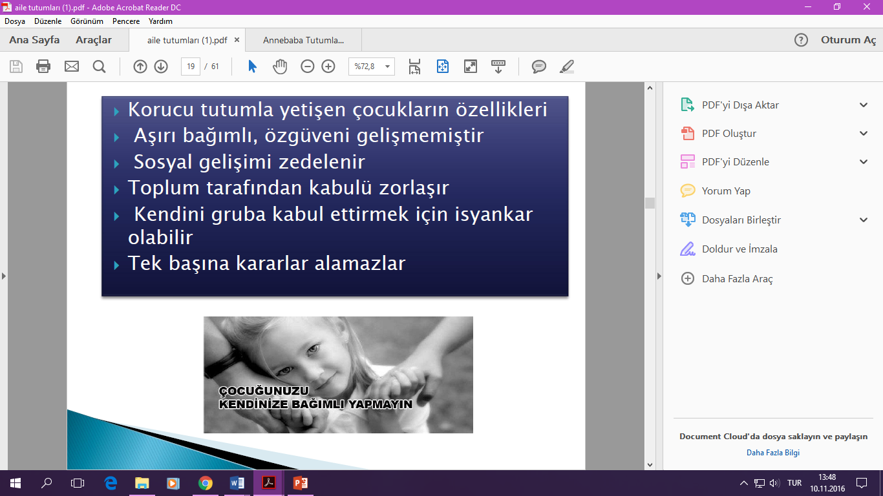Screen dimensions: 883x496
Task: Click 'Toplum tarafından kabulü zorlaşır' line
Action: [x=288, y=188]
